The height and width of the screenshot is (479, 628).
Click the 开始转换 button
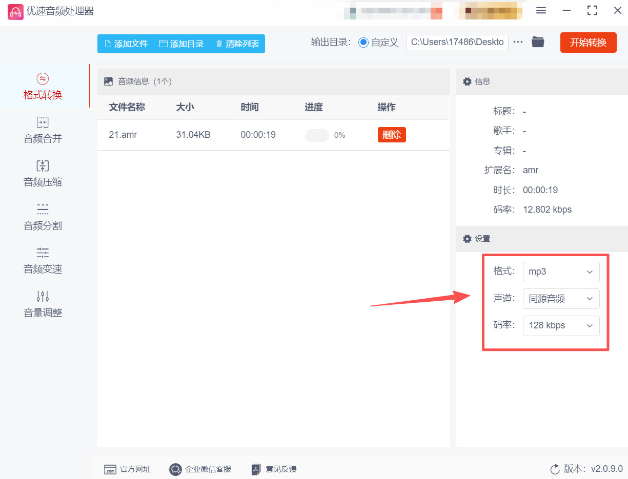click(x=589, y=43)
